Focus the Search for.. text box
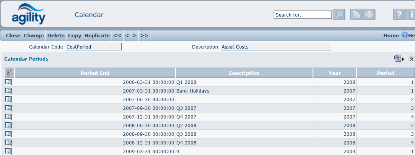This screenshot has height=155, width=415. pyautogui.click(x=302, y=15)
